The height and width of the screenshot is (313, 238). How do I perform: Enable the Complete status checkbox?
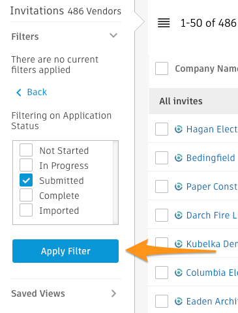point(26,195)
